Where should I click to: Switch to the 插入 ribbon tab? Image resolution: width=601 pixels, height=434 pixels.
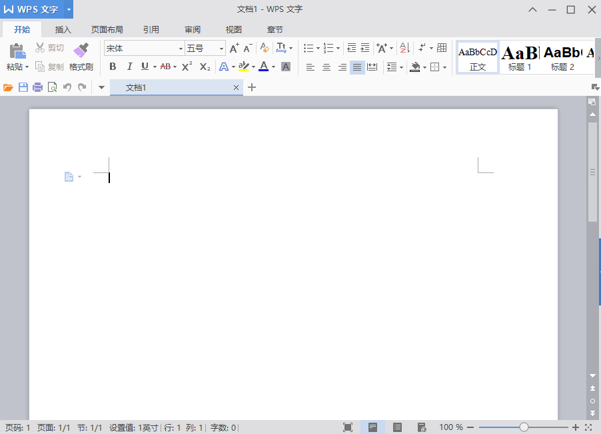[x=63, y=29]
